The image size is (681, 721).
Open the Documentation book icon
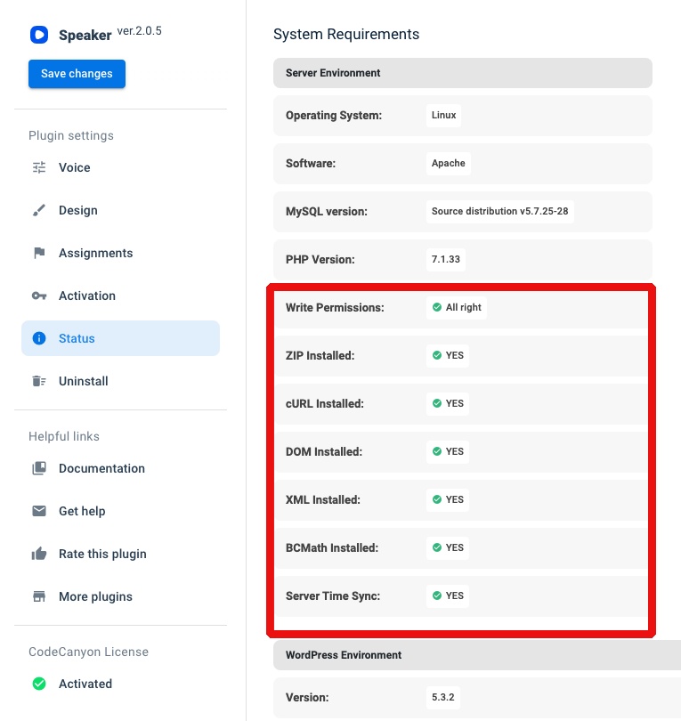tap(39, 468)
